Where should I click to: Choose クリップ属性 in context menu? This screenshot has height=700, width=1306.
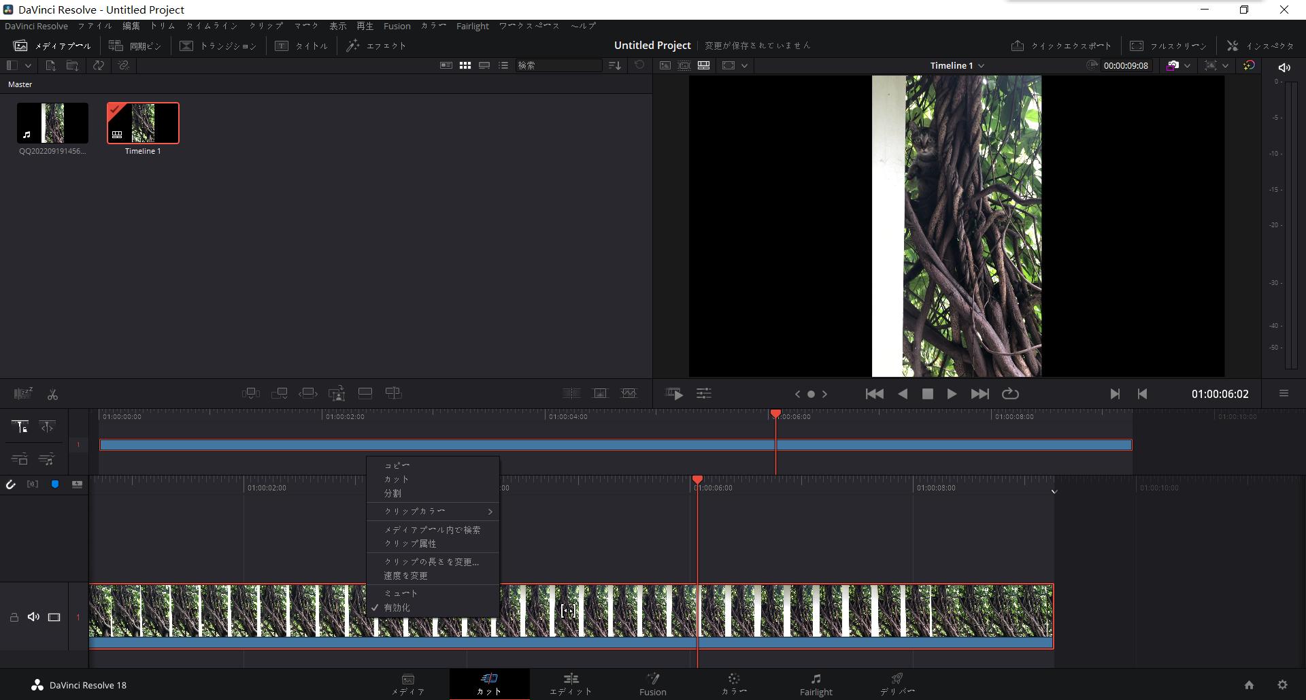pos(433,544)
